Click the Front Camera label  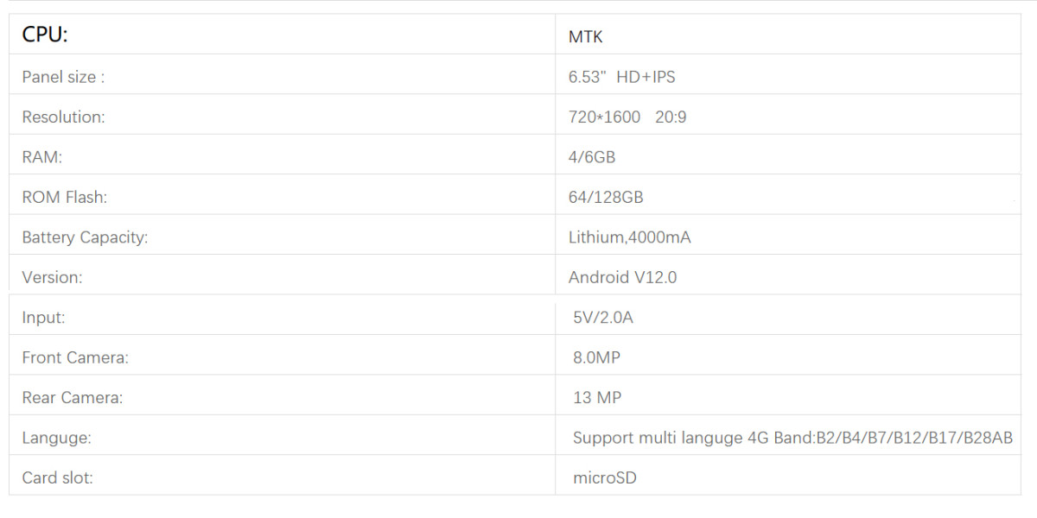[x=75, y=358]
